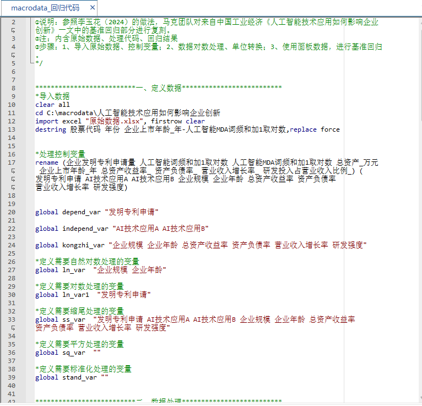This screenshot has height=406, width=422.
Task: Click comment '*定义需要标准化处理的变量'
Action: click(x=83, y=369)
